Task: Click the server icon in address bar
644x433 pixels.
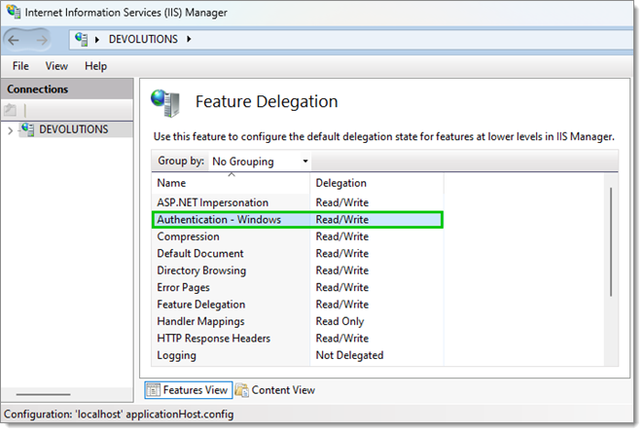Action: pyautogui.click(x=82, y=39)
